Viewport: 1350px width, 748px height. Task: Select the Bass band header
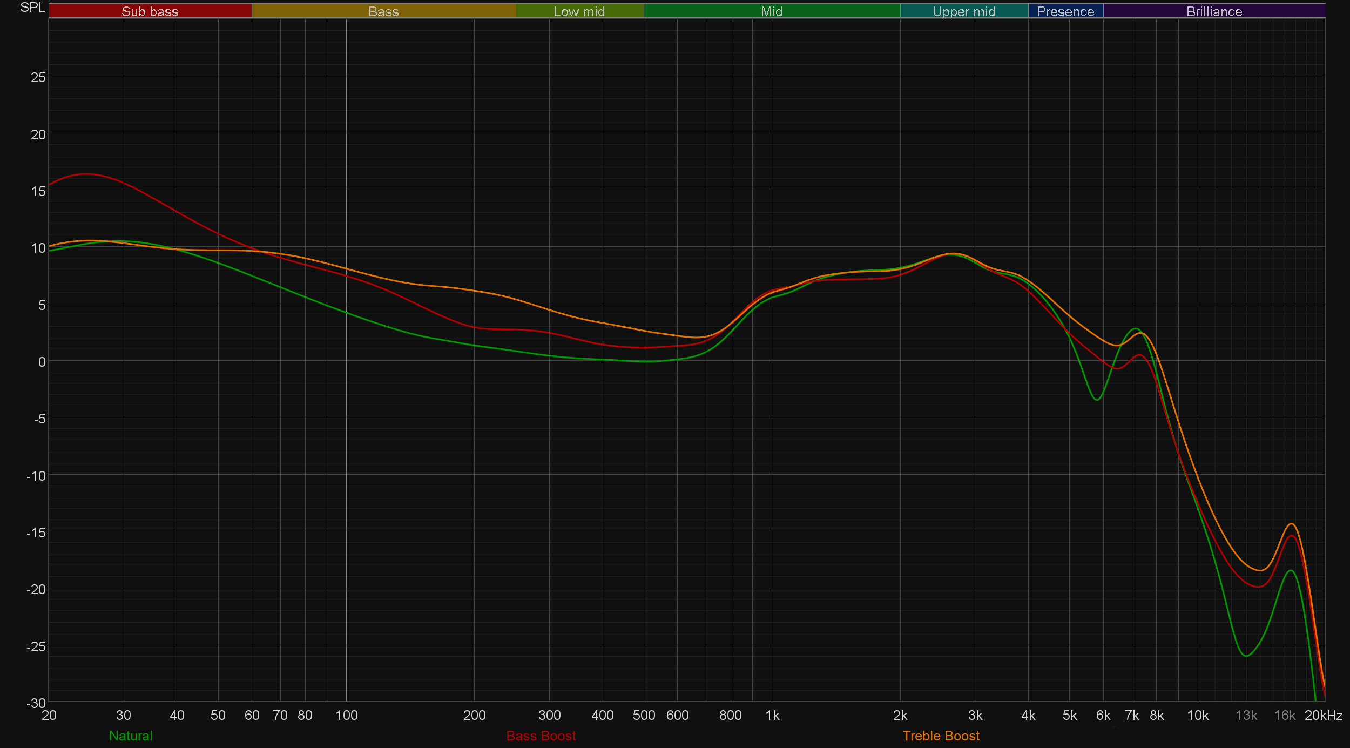pyautogui.click(x=383, y=11)
